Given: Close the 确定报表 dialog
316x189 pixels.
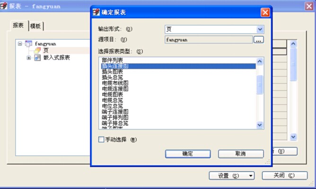Looking at the screenshot, I should [265, 12].
